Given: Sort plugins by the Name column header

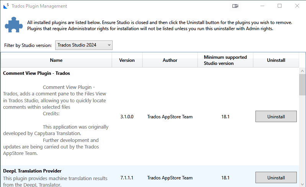Looking at the screenshot, I should pyautogui.click(x=56, y=60).
